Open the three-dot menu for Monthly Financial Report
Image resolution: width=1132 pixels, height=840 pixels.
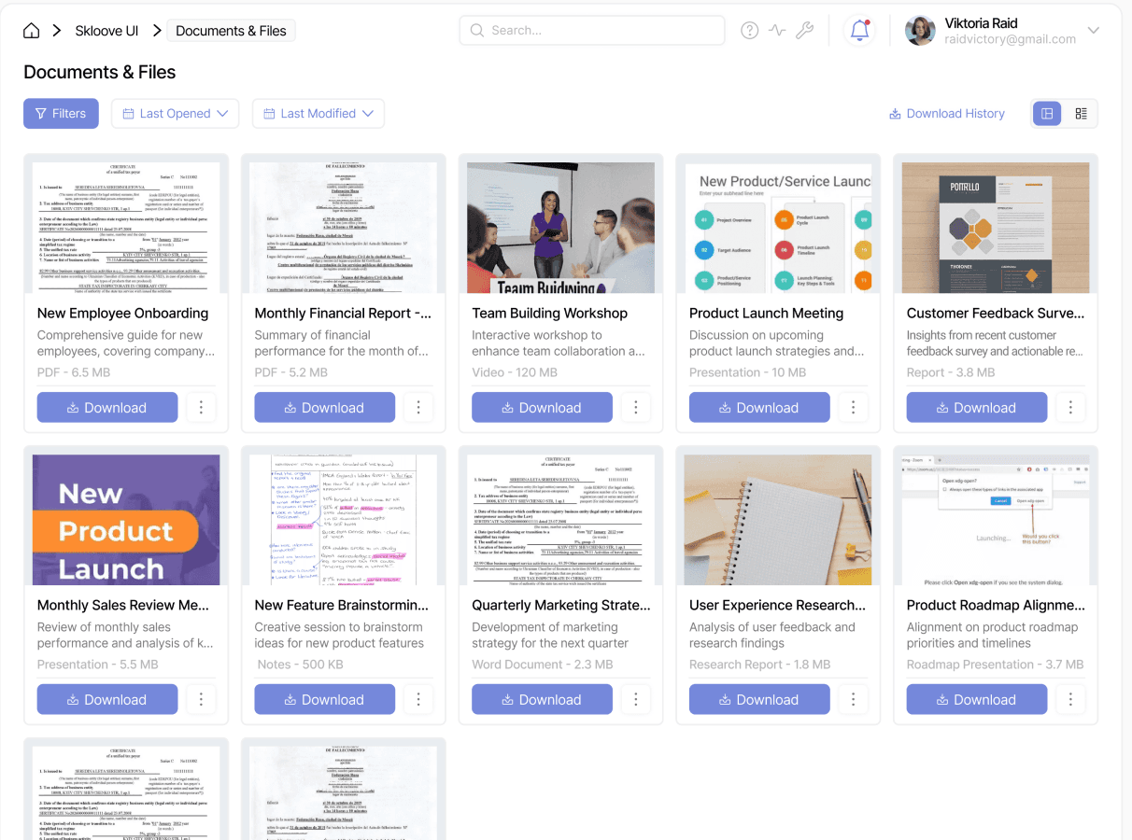[x=418, y=408]
